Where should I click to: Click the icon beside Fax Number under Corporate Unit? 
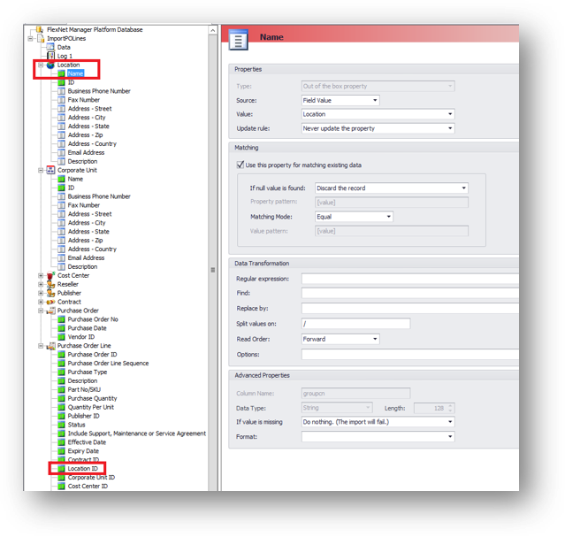pos(61,205)
